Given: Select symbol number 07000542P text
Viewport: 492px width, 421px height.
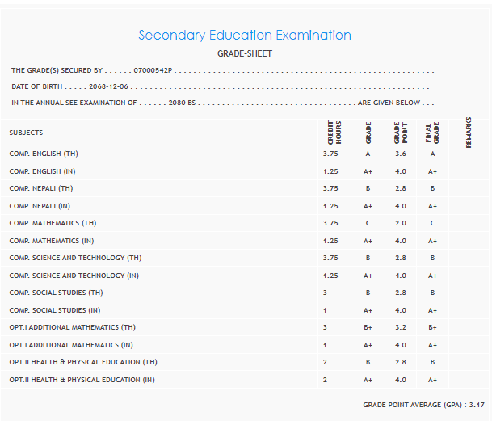Looking at the screenshot, I should (x=153, y=71).
